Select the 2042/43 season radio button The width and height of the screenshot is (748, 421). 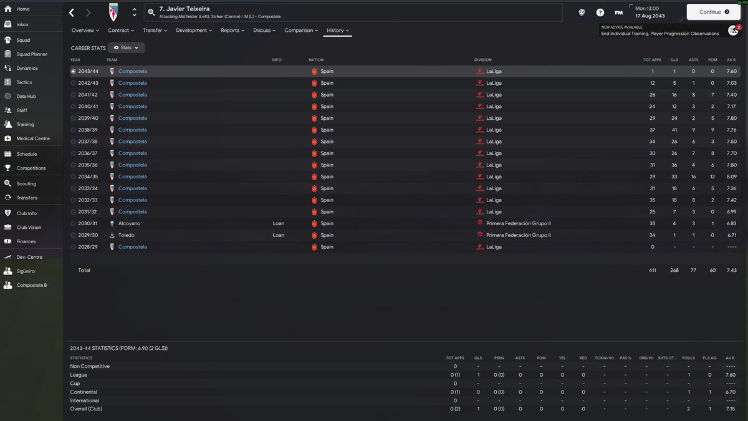coord(74,83)
